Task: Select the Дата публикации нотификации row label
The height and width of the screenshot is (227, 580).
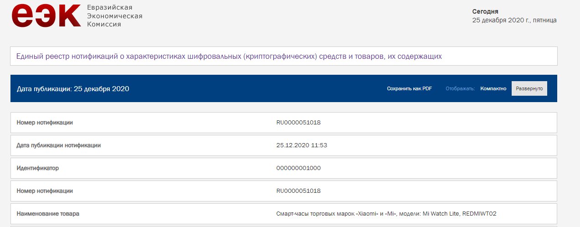Action: coord(59,145)
